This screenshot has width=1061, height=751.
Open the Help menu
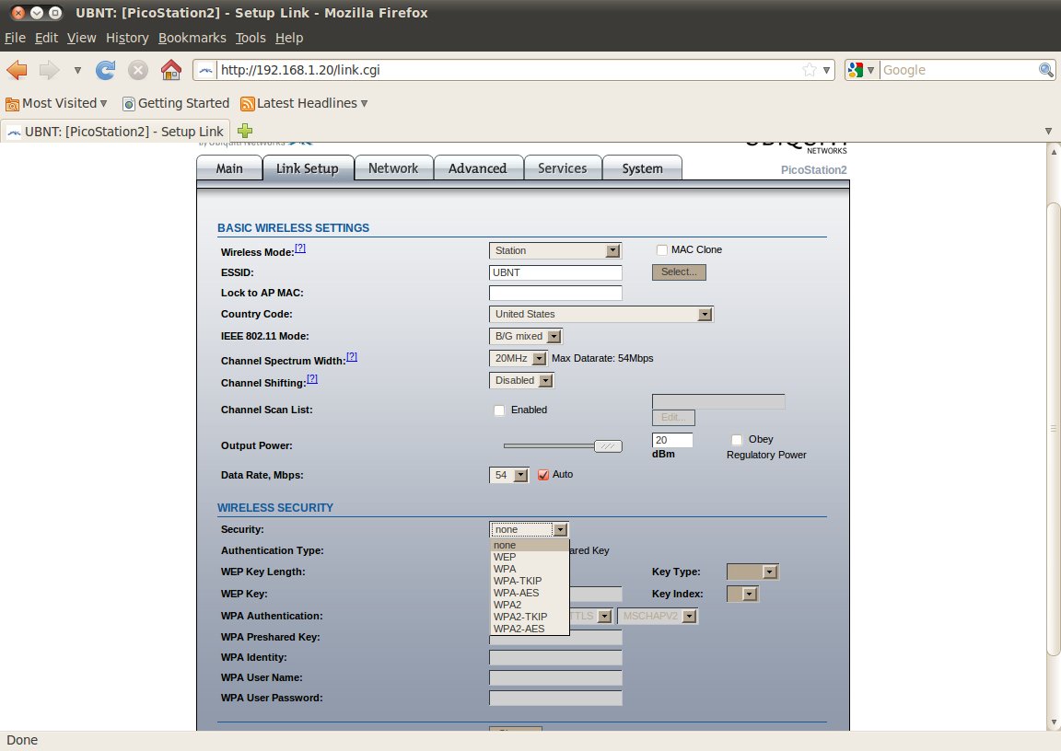point(289,38)
